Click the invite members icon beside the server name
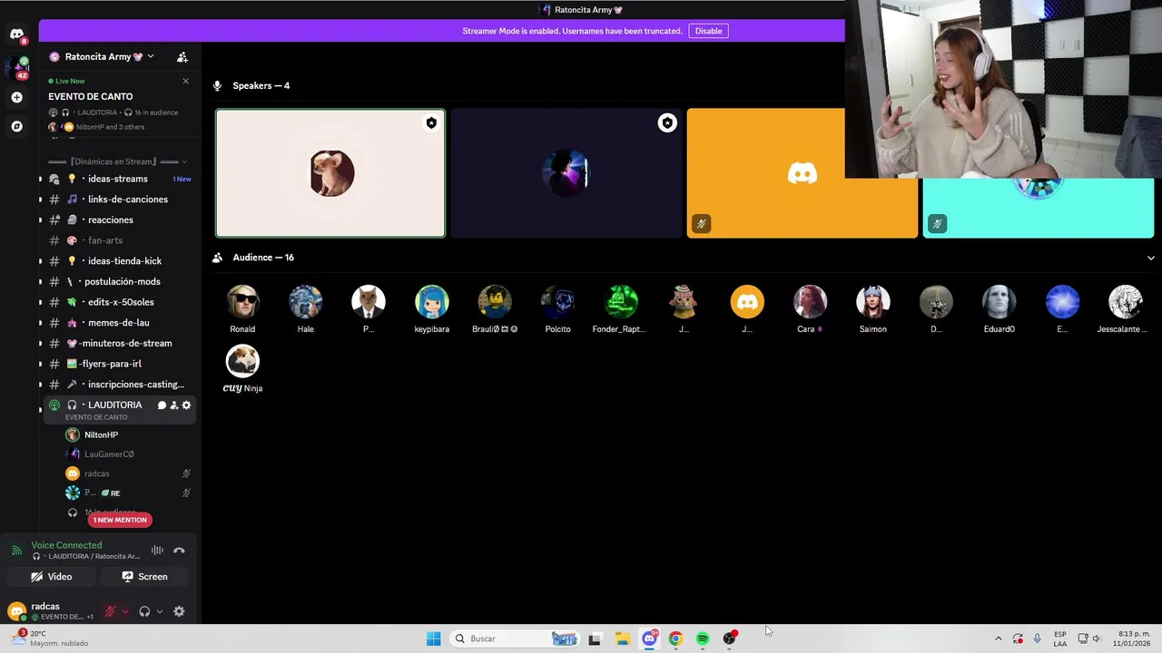 (182, 57)
